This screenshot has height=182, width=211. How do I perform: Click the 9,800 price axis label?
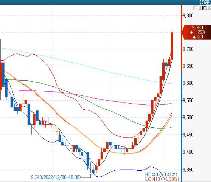tap(188, 16)
